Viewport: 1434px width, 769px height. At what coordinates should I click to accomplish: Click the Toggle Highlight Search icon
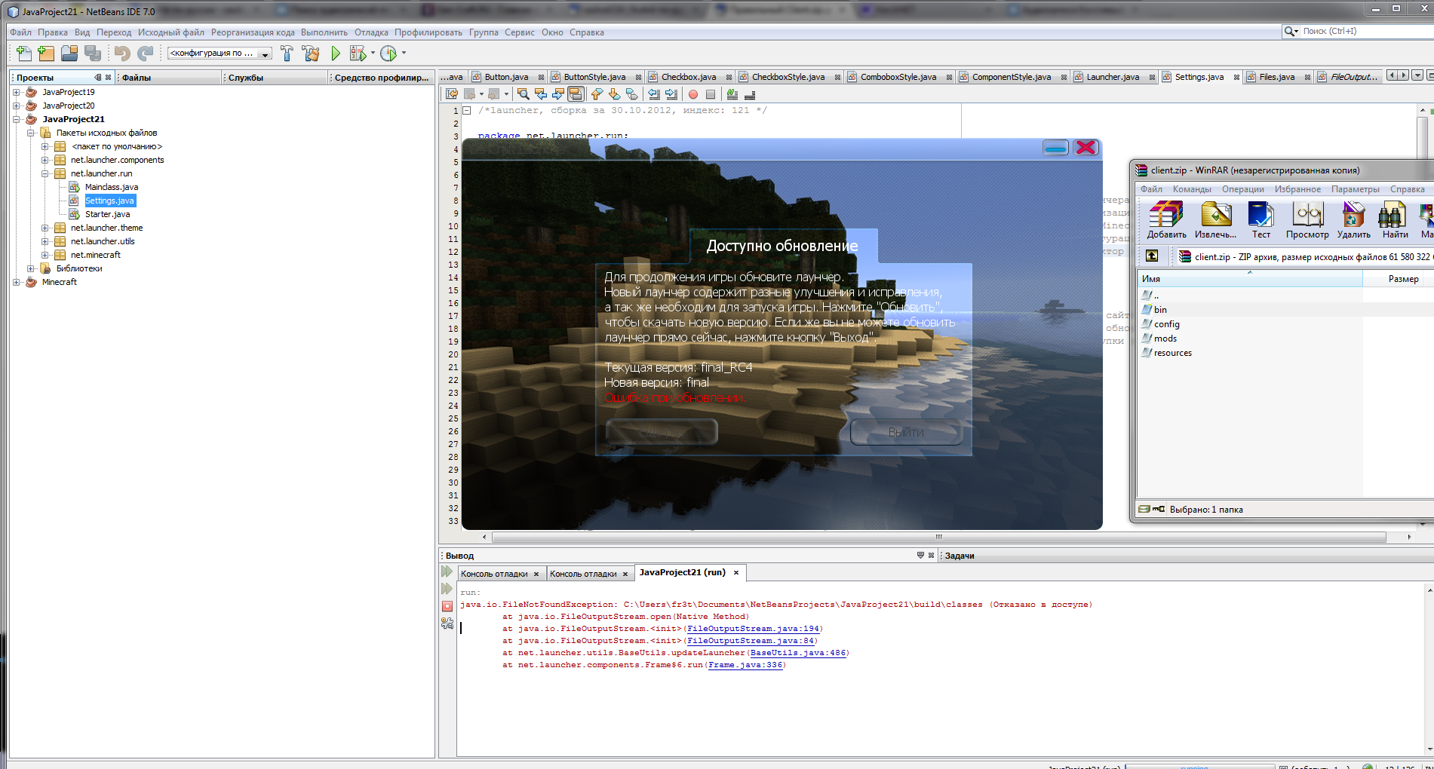tap(576, 94)
